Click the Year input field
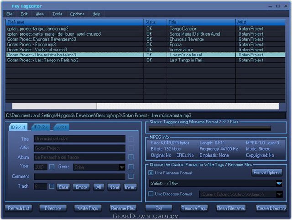Viewport: 292px width, 220px height. coord(41,167)
